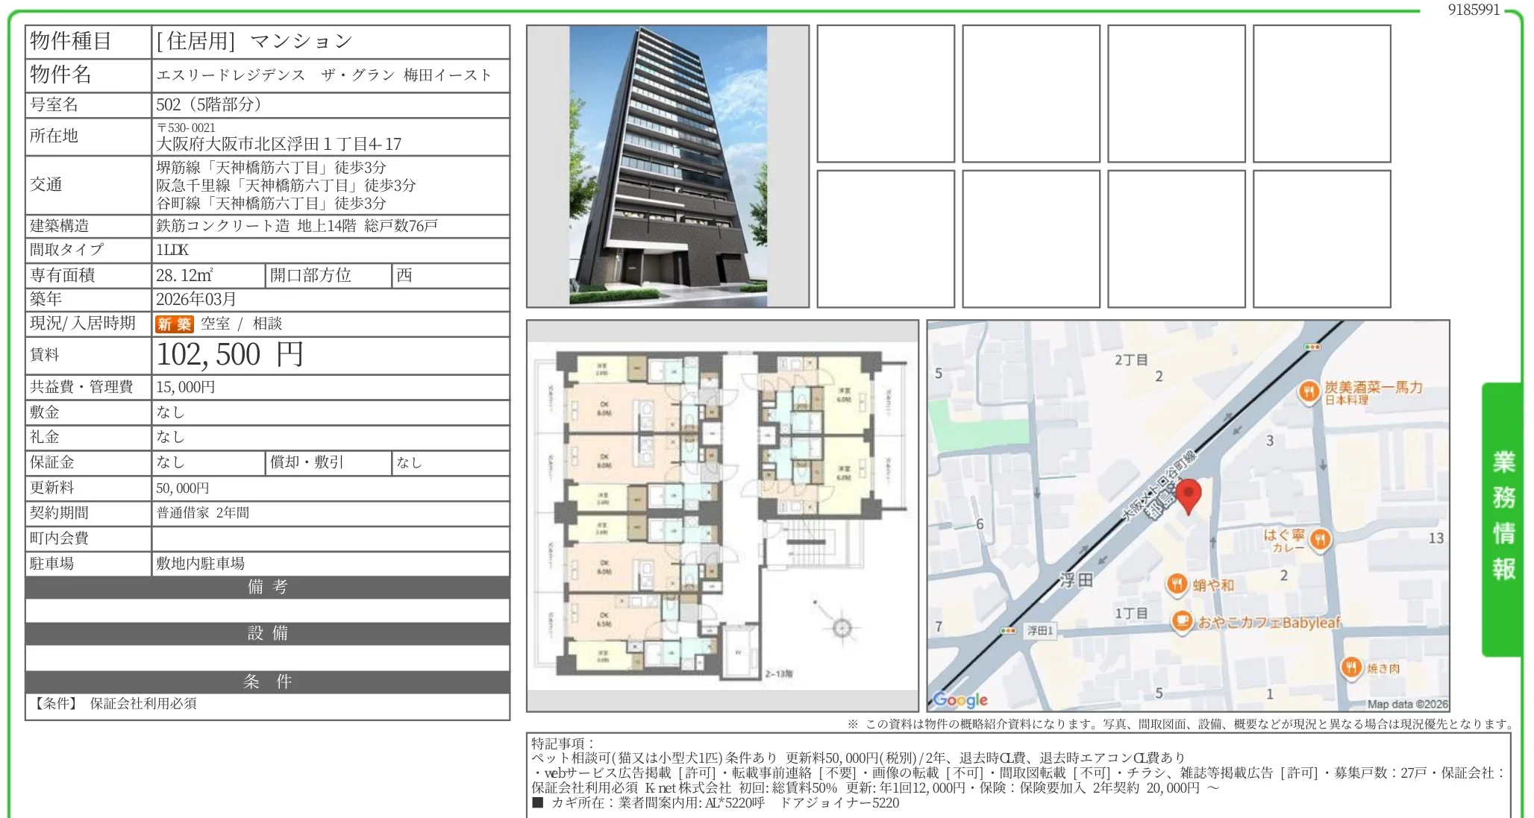The width and height of the screenshot is (1534, 818).
Task: Click おやこカフェBabyleaf cafe marker icon
Action: [1181, 620]
